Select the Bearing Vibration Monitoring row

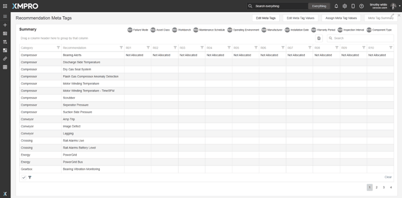pyautogui.click(x=206, y=169)
